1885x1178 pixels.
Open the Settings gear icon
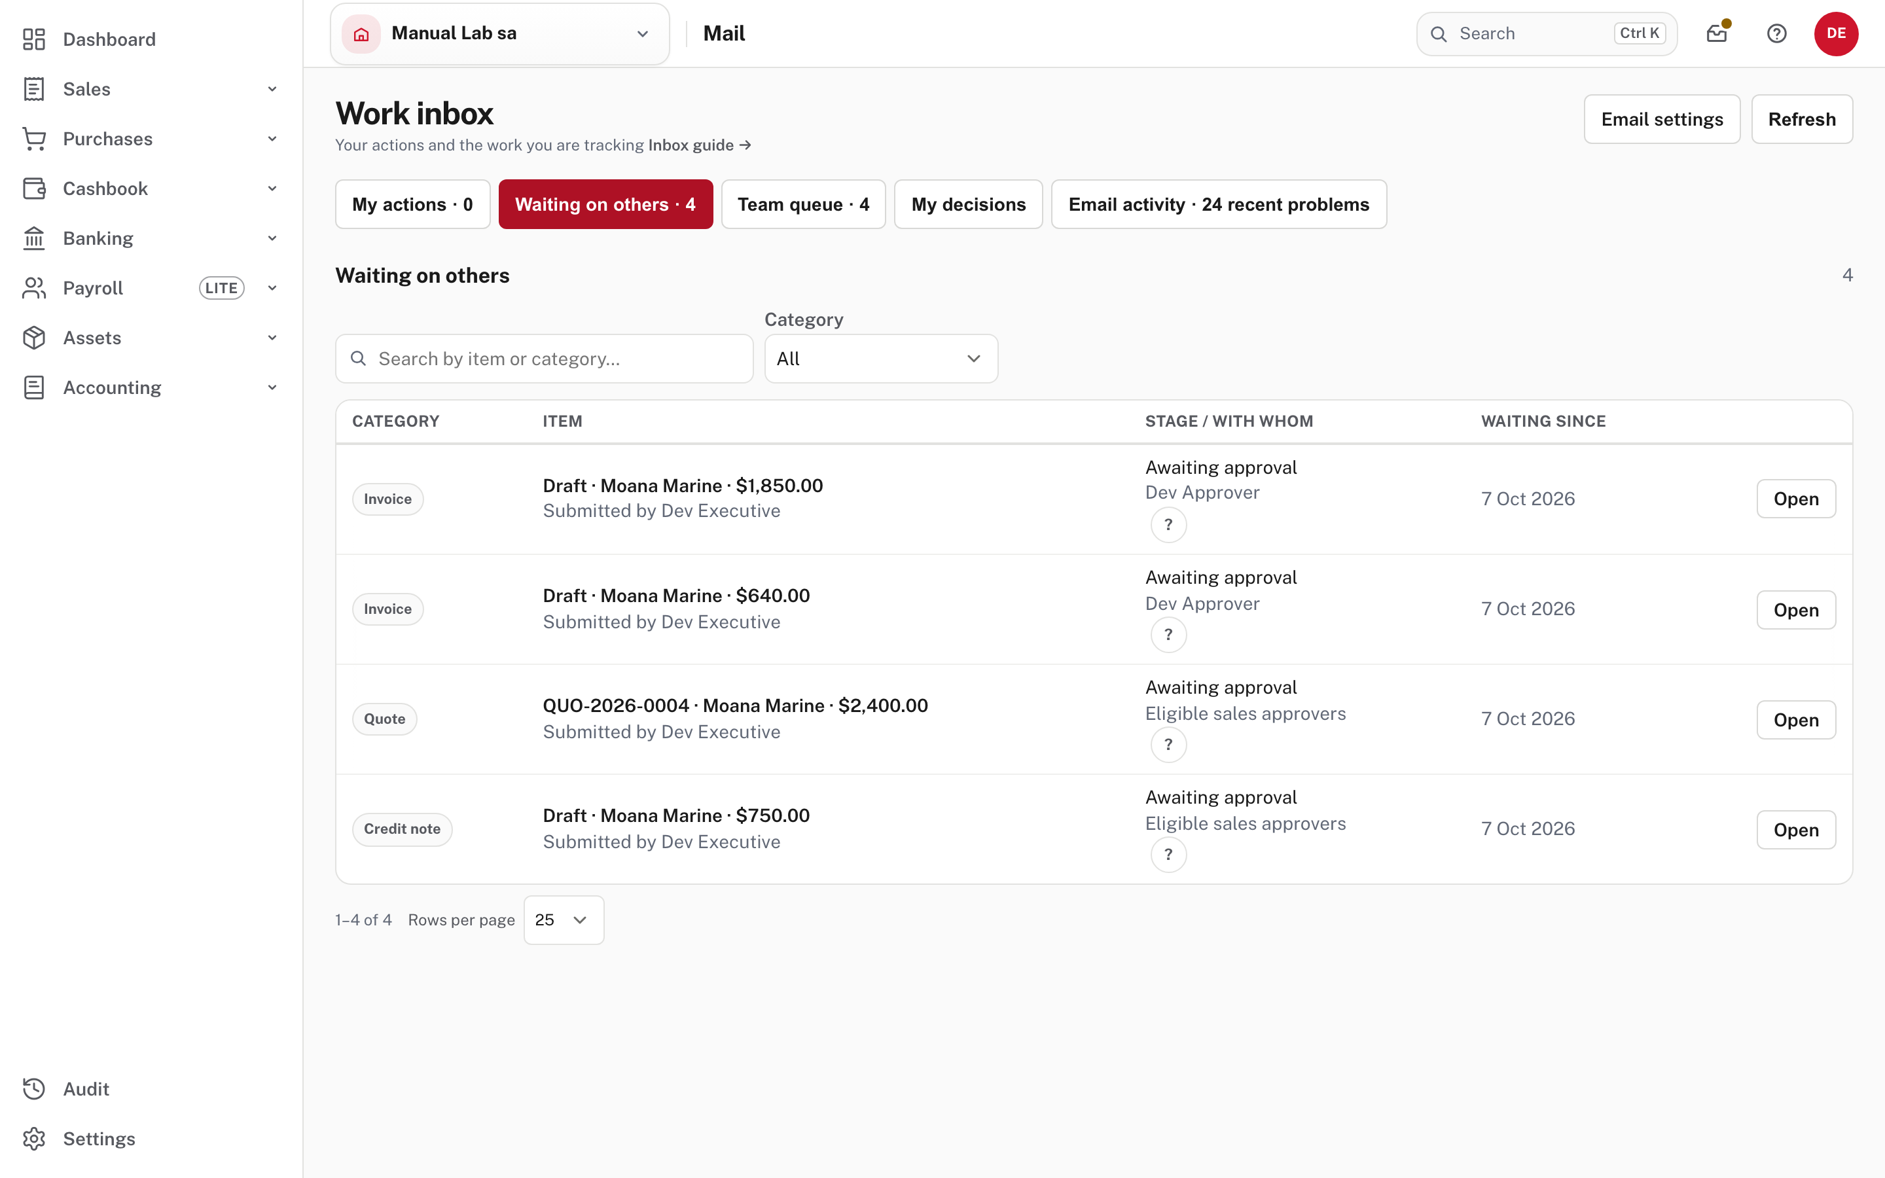click(x=33, y=1139)
